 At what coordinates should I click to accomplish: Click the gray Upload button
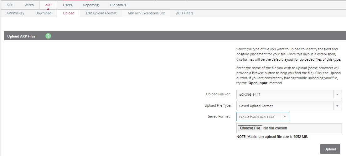[x=330, y=149]
